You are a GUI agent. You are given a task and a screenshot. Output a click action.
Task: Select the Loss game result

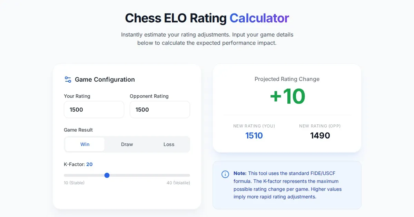point(169,144)
